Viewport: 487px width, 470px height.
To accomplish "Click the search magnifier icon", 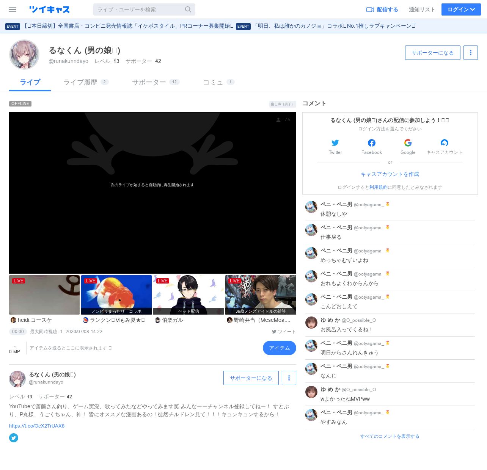I will point(188,9).
